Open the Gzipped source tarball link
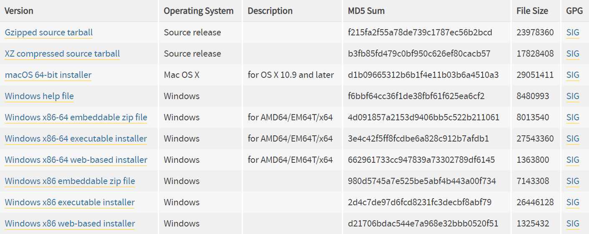589x234 pixels. coord(49,32)
